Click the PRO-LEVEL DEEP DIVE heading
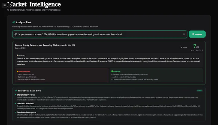This screenshot has width=218, height=125. coord(29,91)
